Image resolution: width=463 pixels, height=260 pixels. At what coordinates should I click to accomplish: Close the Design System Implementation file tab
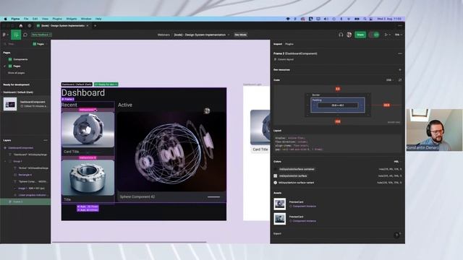(88, 26)
